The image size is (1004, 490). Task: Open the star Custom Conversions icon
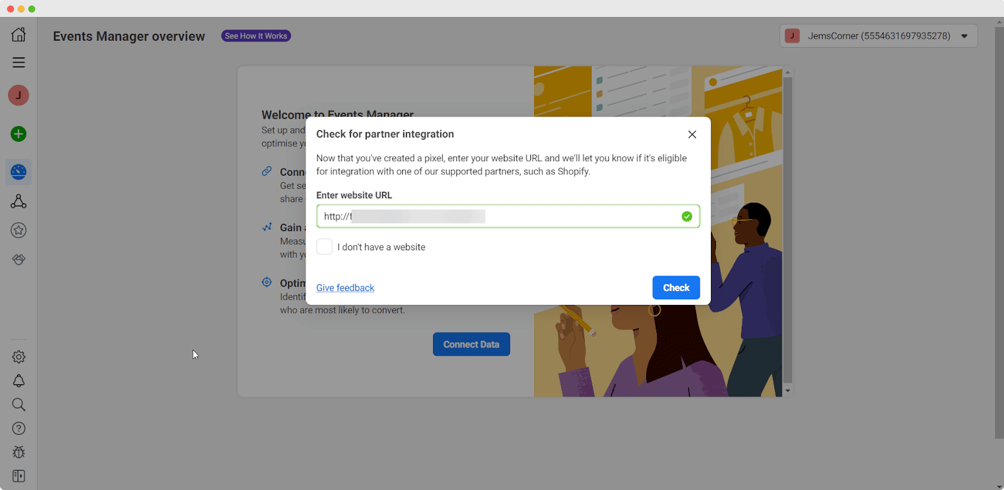pyautogui.click(x=19, y=230)
